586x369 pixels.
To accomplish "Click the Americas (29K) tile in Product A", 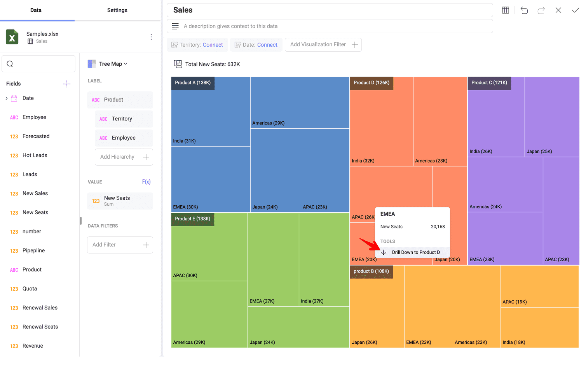I will (x=300, y=103).
